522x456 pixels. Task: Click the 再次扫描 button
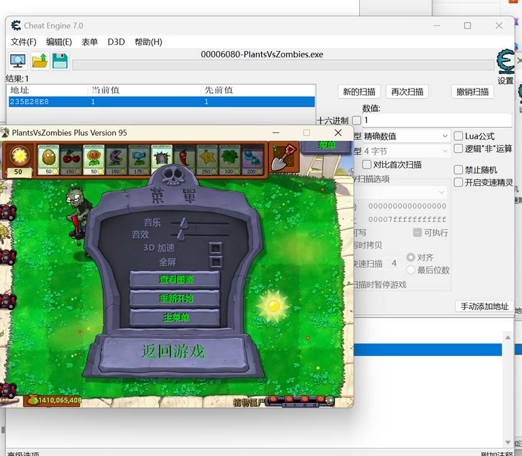[x=407, y=92]
